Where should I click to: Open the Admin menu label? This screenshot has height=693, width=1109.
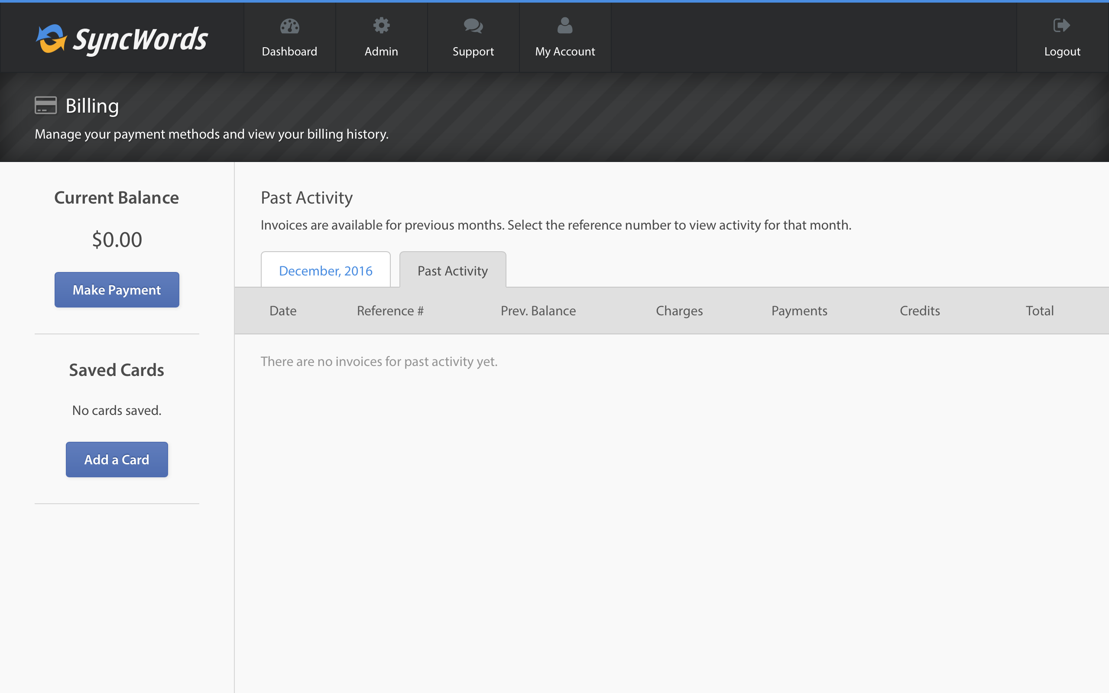click(x=381, y=52)
